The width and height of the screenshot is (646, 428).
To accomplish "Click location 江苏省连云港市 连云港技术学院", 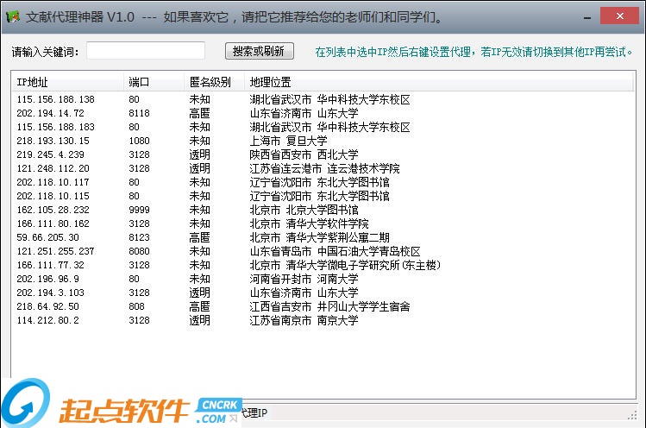I will pos(324,168).
